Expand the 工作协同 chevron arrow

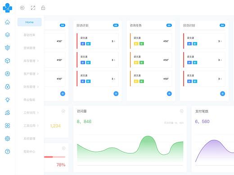point(38,113)
